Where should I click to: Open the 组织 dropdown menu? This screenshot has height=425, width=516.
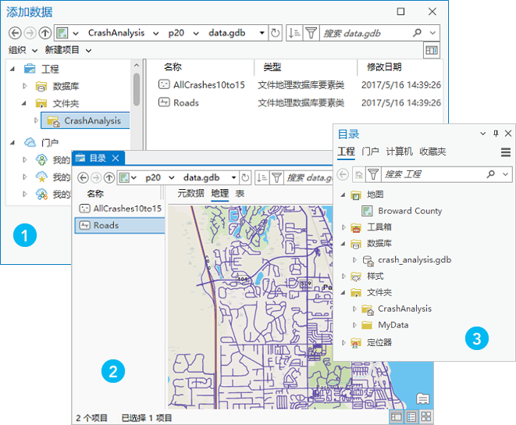[x=21, y=50]
